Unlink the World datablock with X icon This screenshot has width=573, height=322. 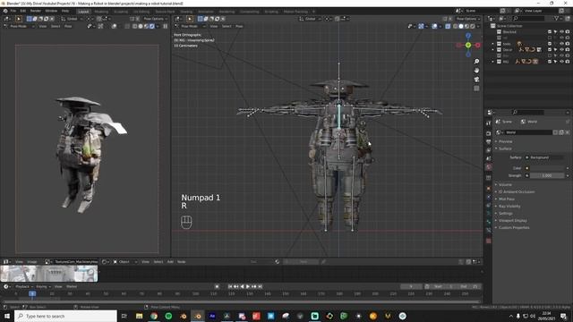pos(568,132)
